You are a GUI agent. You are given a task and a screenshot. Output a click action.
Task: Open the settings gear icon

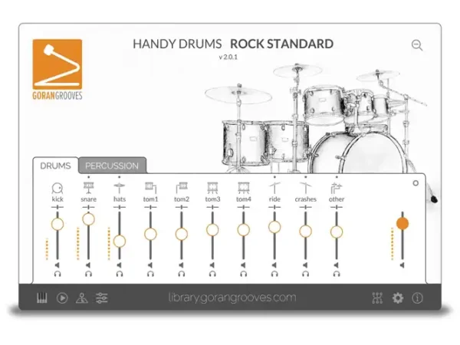coord(397,298)
